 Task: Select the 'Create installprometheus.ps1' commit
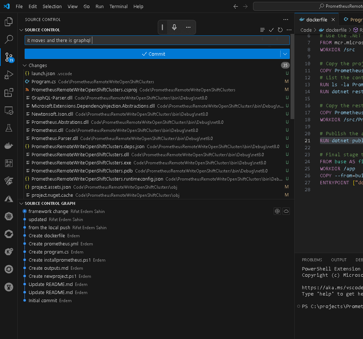click(x=155, y=260)
